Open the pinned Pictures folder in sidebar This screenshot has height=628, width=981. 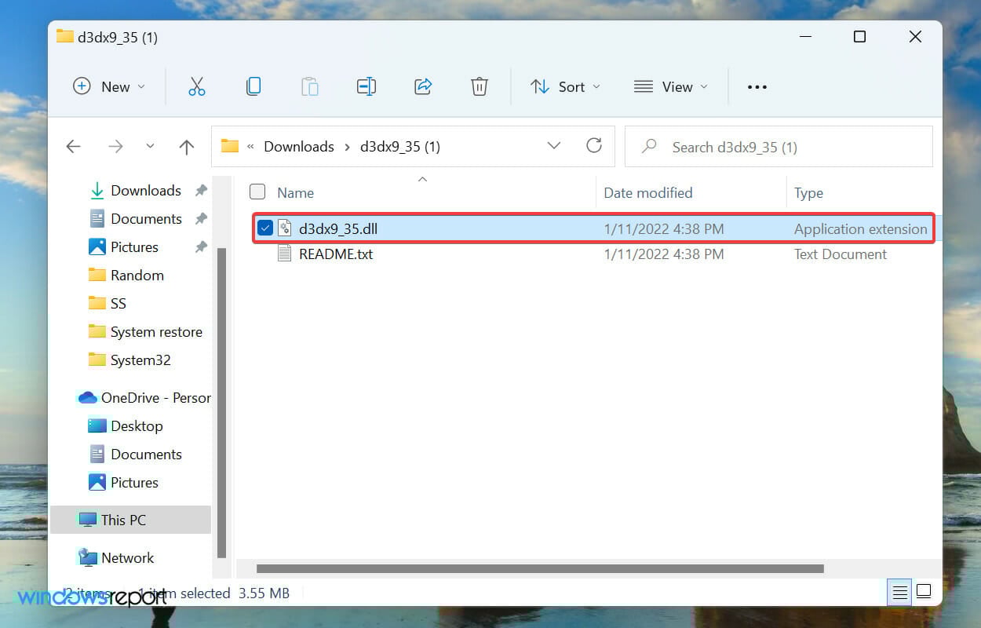134,247
